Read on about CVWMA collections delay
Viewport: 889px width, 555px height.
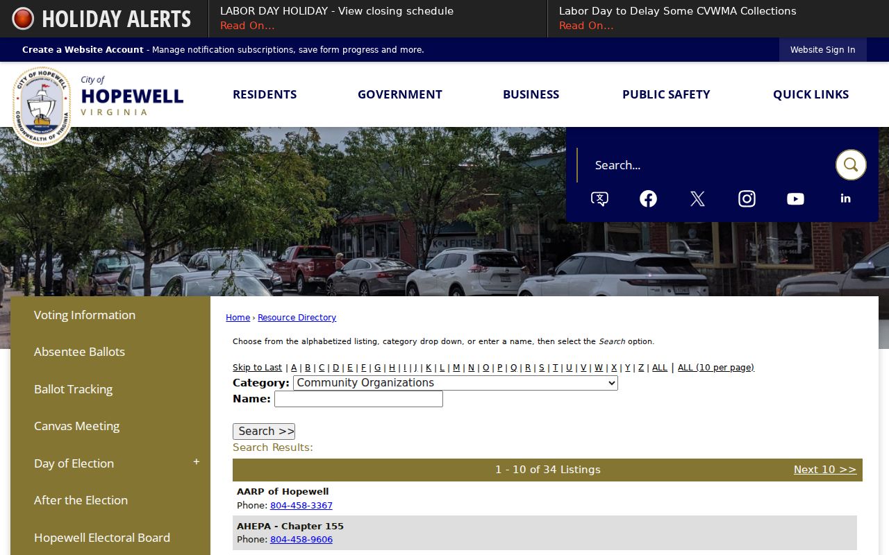(586, 26)
